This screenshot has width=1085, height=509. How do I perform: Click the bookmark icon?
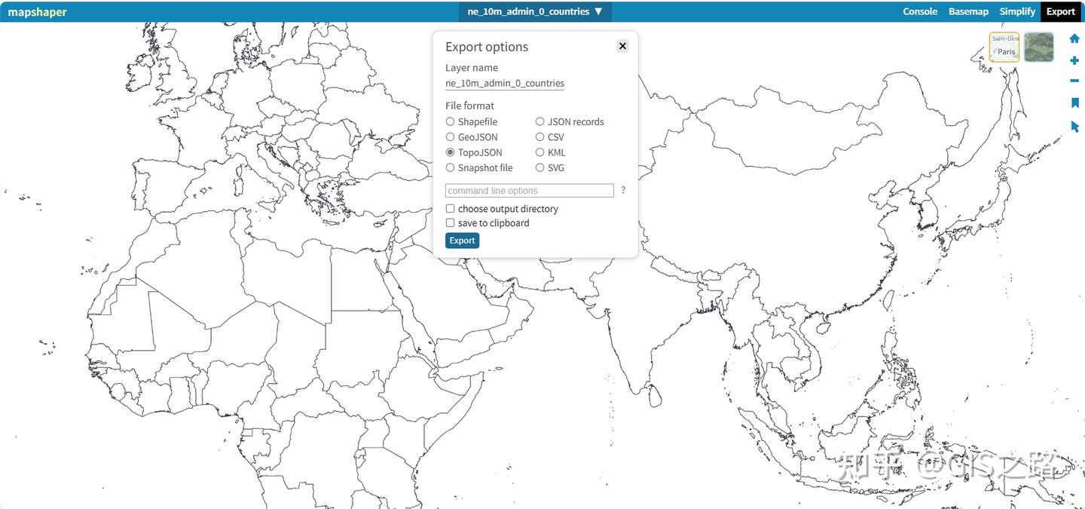click(x=1074, y=103)
